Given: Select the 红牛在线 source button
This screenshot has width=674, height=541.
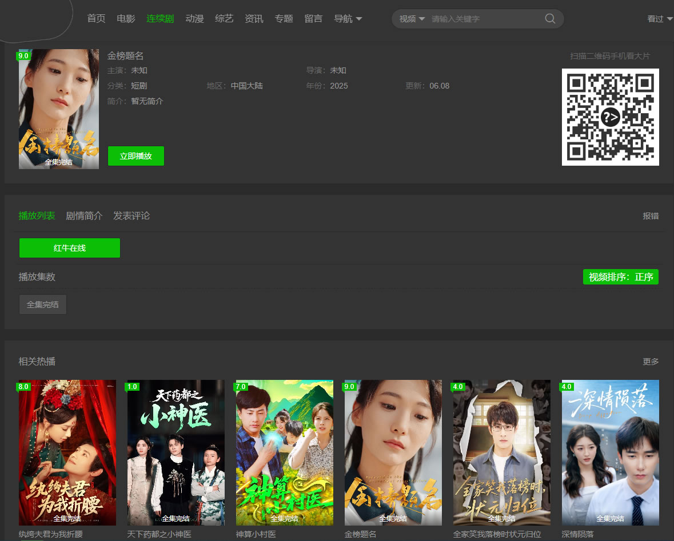Looking at the screenshot, I should pyautogui.click(x=70, y=248).
